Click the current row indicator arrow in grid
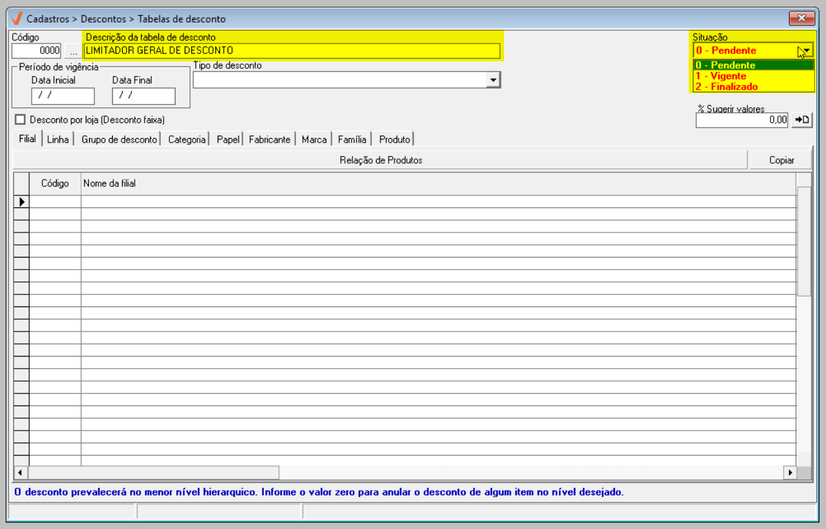The image size is (826, 529). coord(22,201)
